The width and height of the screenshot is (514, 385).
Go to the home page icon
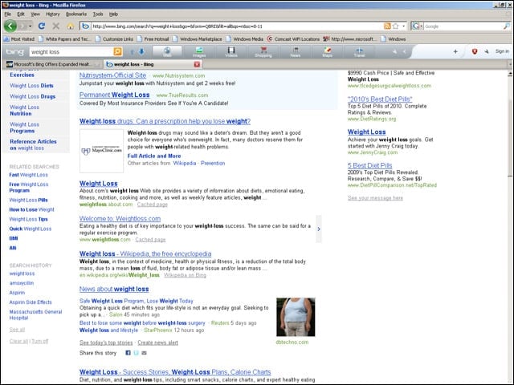tap(70, 26)
